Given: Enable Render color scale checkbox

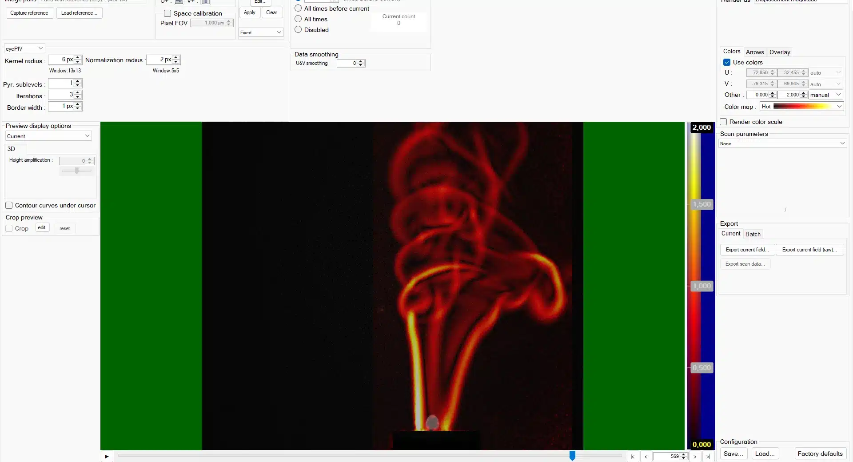Looking at the screenshot, I should pyautogui.click(x=723, y=122).
